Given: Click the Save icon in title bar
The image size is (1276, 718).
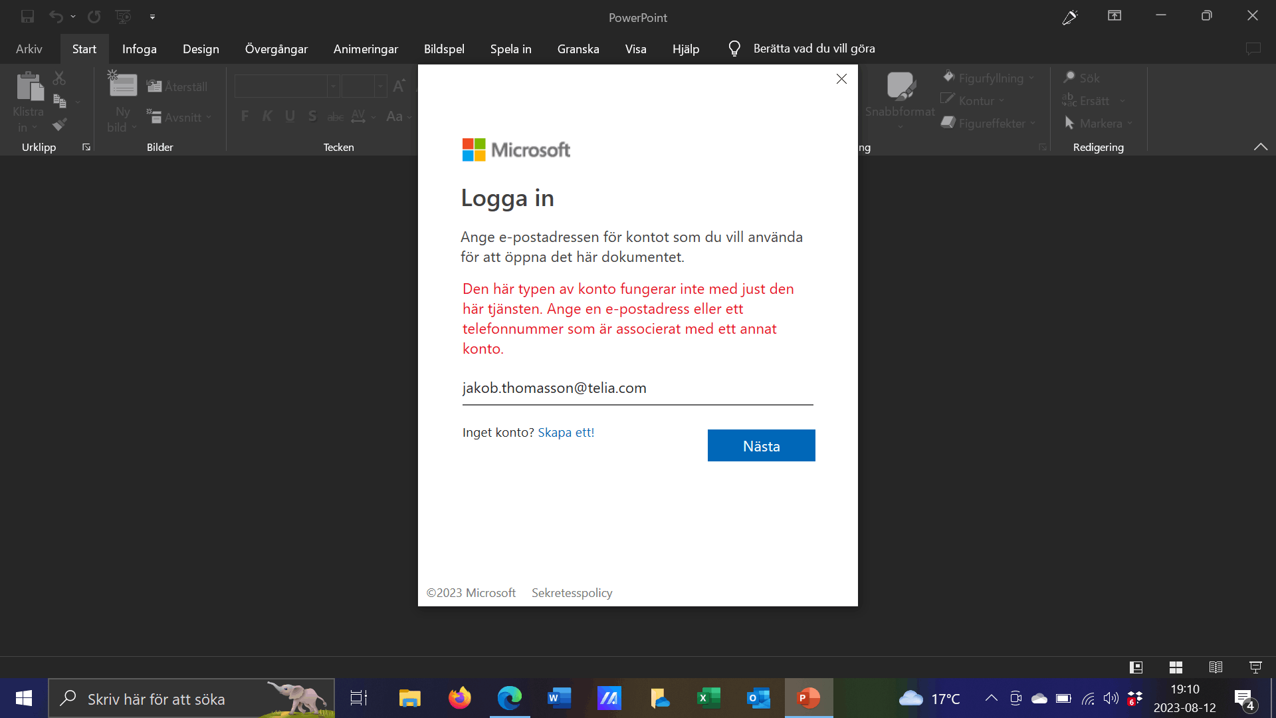Looking at the screenshot, I should [27, 17].
